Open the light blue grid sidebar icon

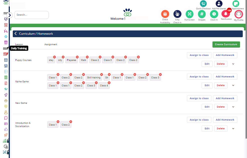coord(6,71)
